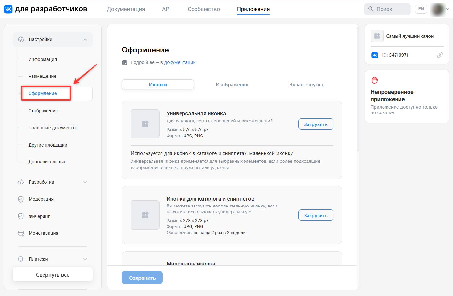Switch to the Изображения tab
This screenshot has width=453, height=296.
(232, 85)
